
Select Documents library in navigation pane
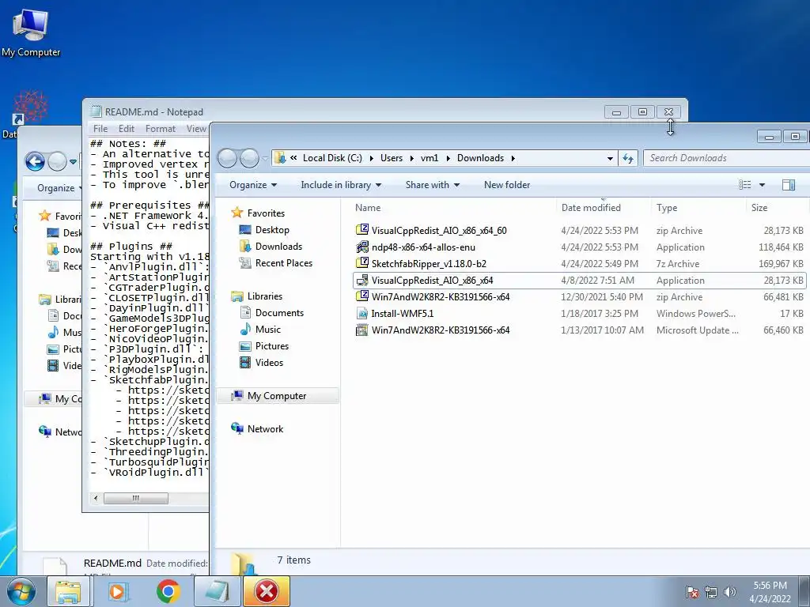[279, 313]
